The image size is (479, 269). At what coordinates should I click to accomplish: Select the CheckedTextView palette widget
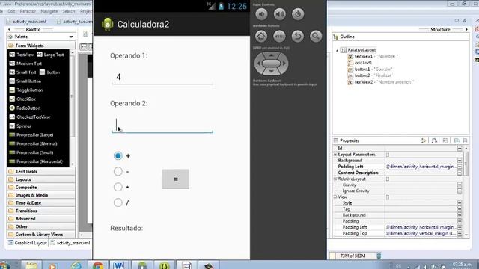pyautogui.click(x=30, y=117)
